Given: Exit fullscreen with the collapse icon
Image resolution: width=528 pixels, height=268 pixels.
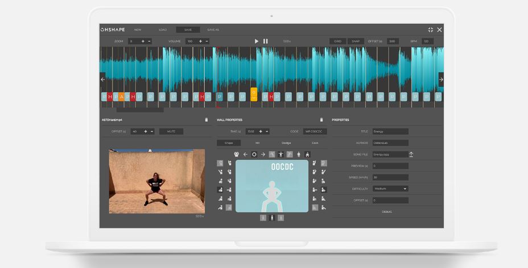Looking at the screenshot, I should pos(431,30).
